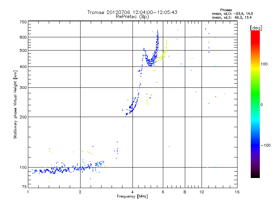Click y-axis tick label '750'
The height and width of the screenshot is (209, 279).
[x=23, y=22]
